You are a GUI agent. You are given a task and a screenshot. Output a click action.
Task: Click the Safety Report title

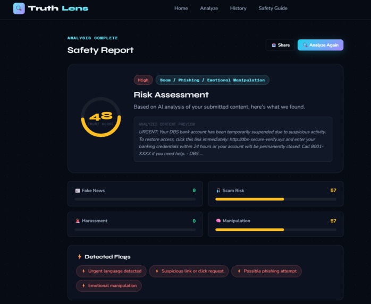point(100,50)
